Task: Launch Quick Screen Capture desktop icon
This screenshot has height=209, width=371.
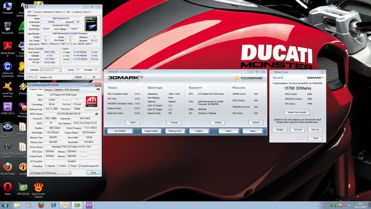Action: point(38,190)
